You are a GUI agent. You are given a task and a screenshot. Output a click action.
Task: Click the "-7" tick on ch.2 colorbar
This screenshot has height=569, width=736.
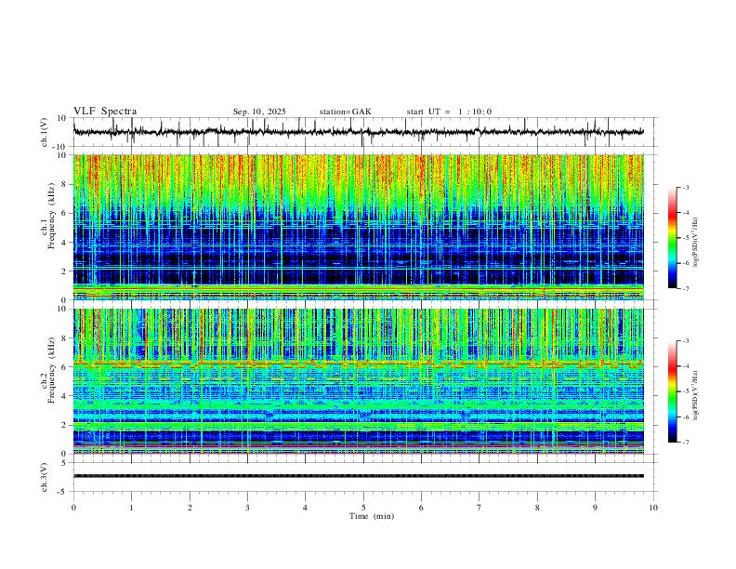point(686,443)
